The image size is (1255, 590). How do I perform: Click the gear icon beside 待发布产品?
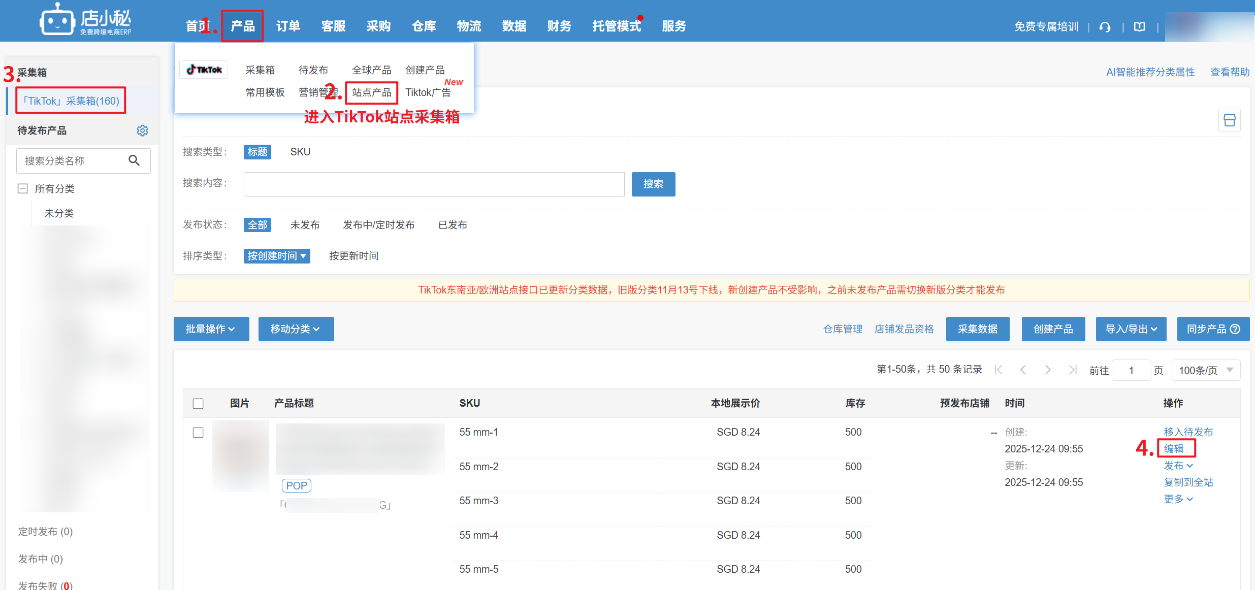[142, 130]
